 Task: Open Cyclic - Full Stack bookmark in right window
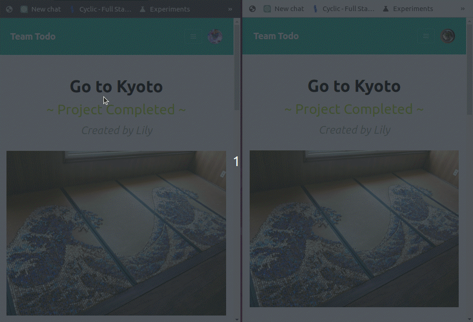(344, 9)
